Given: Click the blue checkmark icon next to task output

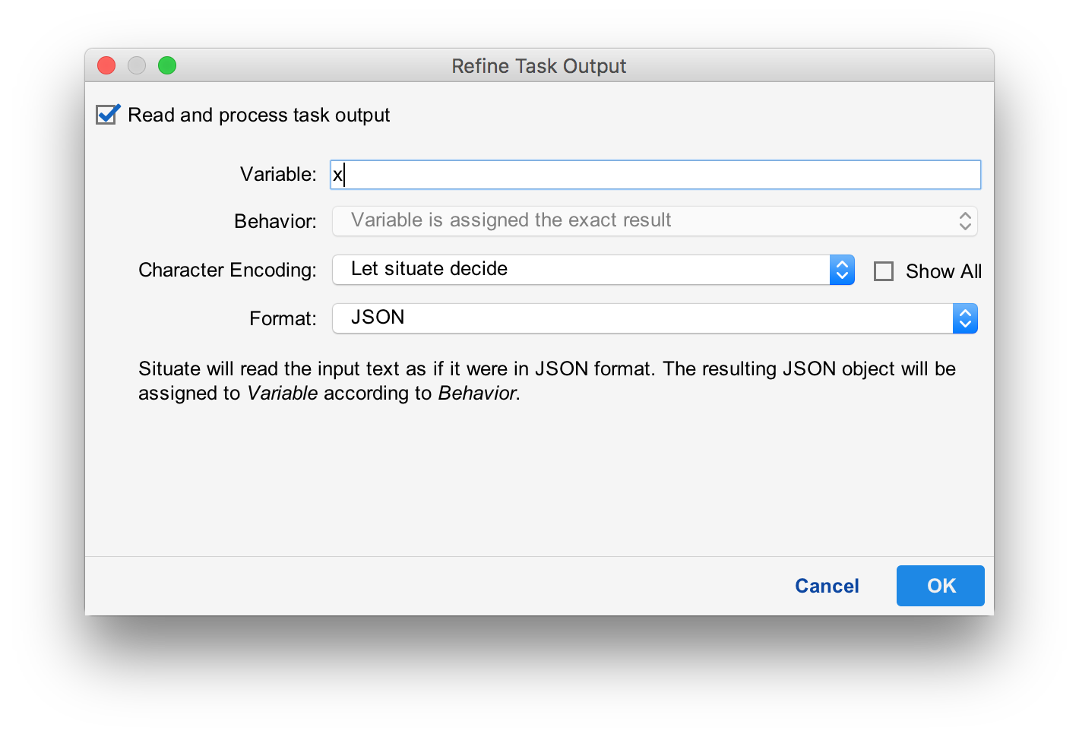Looking at the screenshot, I should (x=106, y=114).
